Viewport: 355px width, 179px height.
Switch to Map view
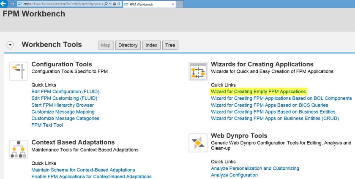106,45
